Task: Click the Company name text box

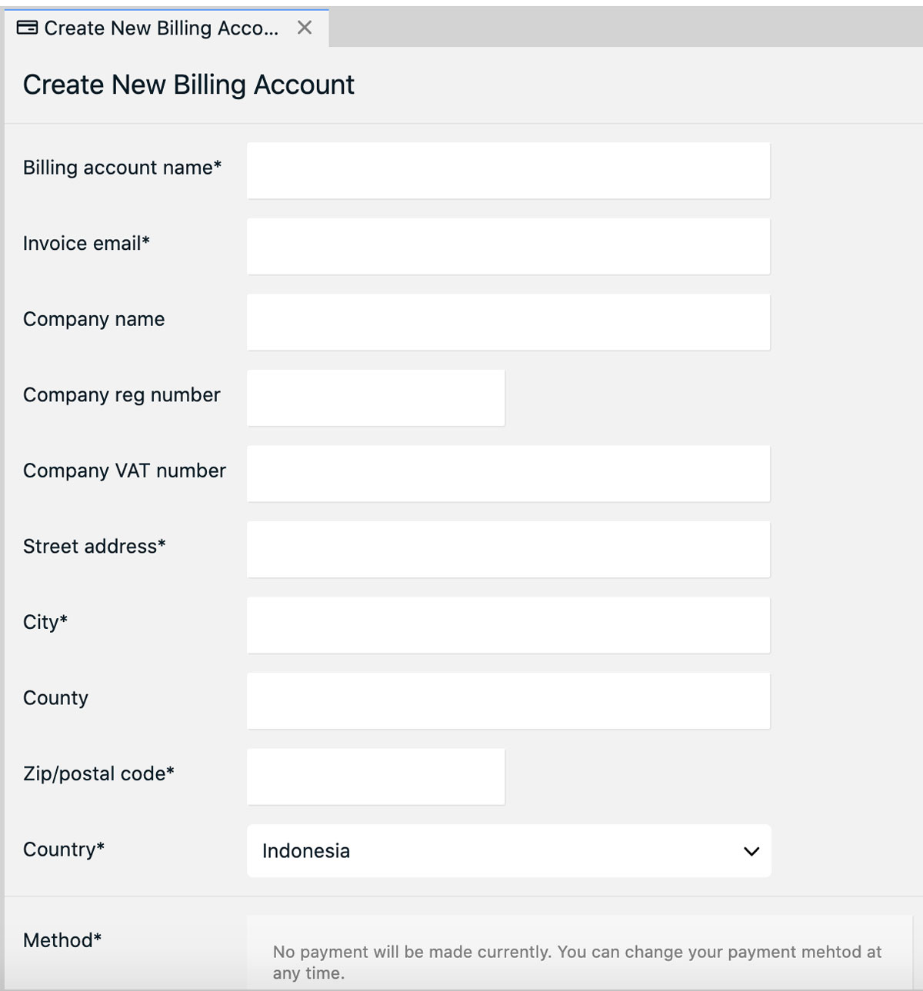Action: point(508,321)
